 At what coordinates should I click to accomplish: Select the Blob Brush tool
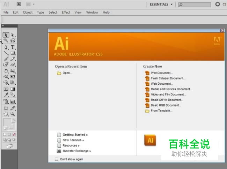[x=6, y=64]
